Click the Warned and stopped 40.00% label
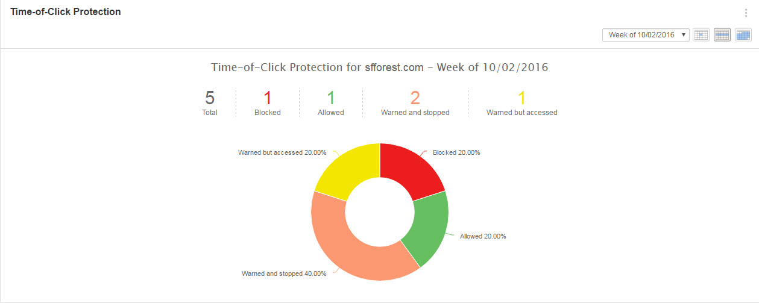Screen dimensions: 759x303 coord(284,273)
